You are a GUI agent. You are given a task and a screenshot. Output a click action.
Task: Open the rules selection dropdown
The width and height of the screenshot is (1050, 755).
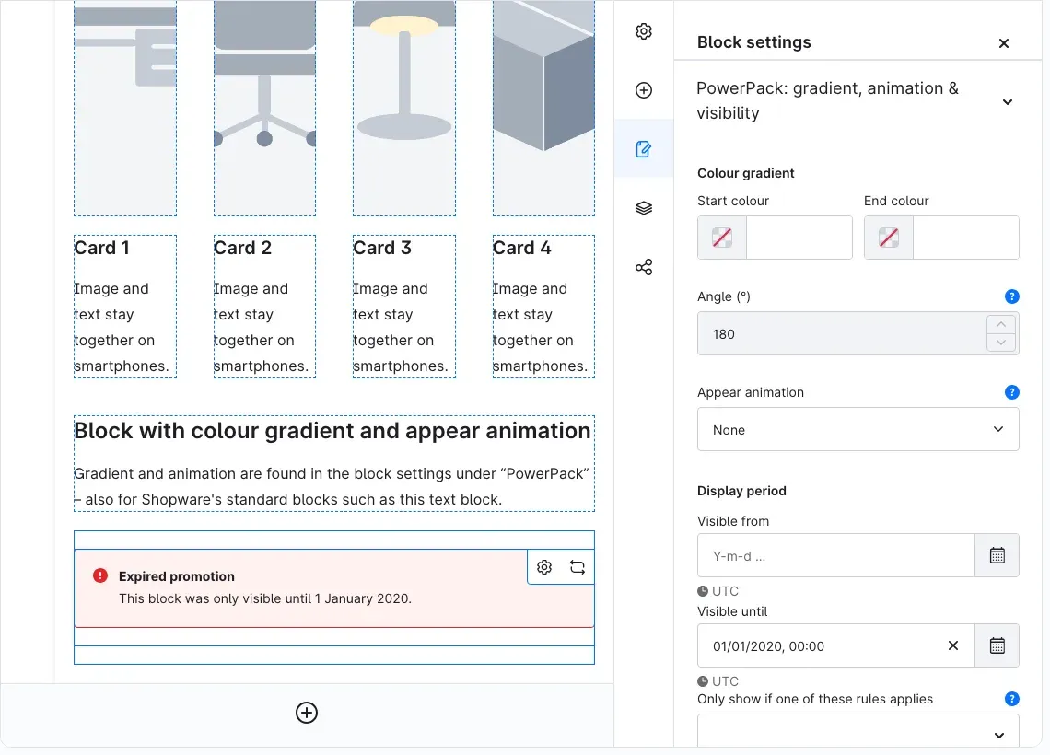point(857,732)
